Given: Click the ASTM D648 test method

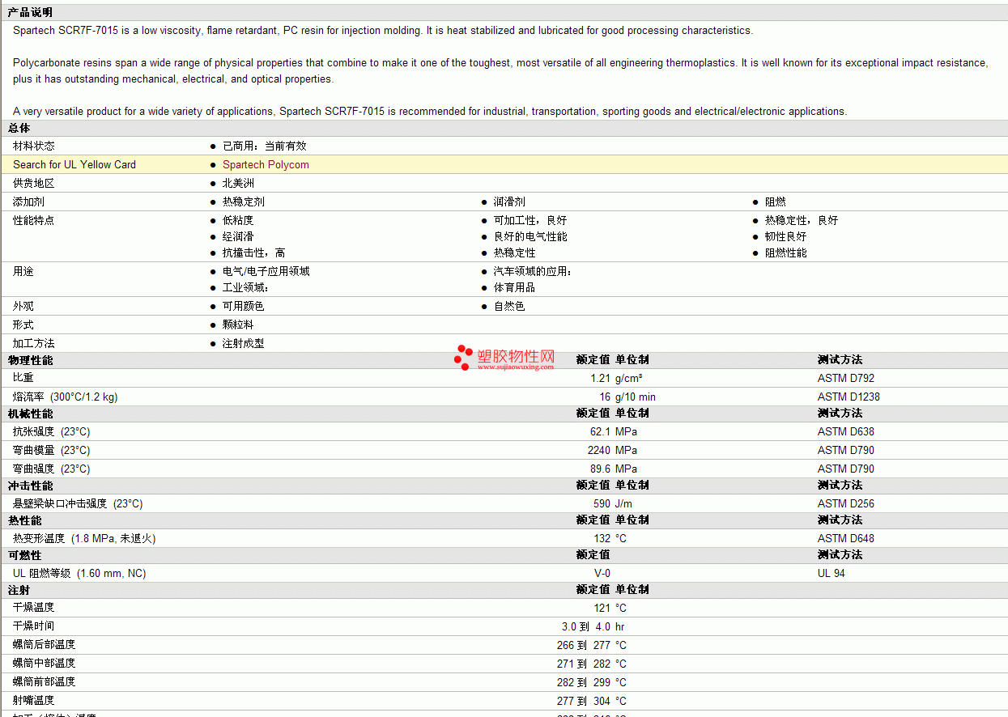Looking at the screenshot, I should [x=846, y=538].
